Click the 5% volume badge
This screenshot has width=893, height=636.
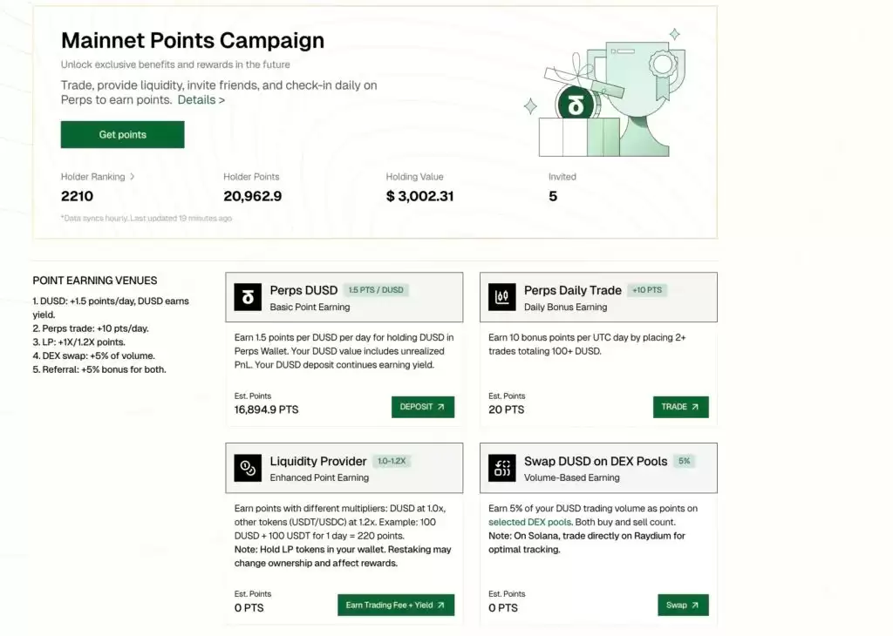point(684,461)
